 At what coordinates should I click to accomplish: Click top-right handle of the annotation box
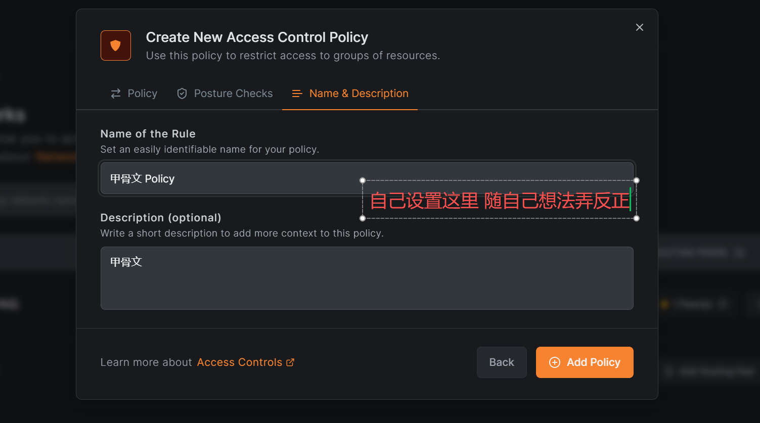pos(637,180)
